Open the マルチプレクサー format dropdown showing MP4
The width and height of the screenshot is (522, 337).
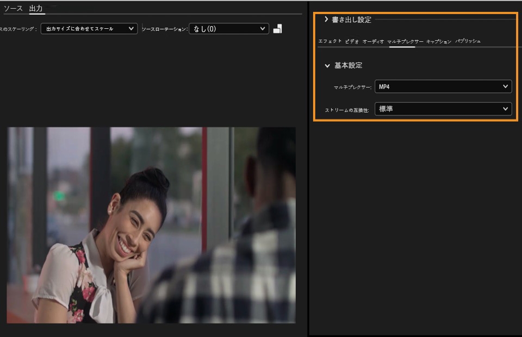[443, 86]
